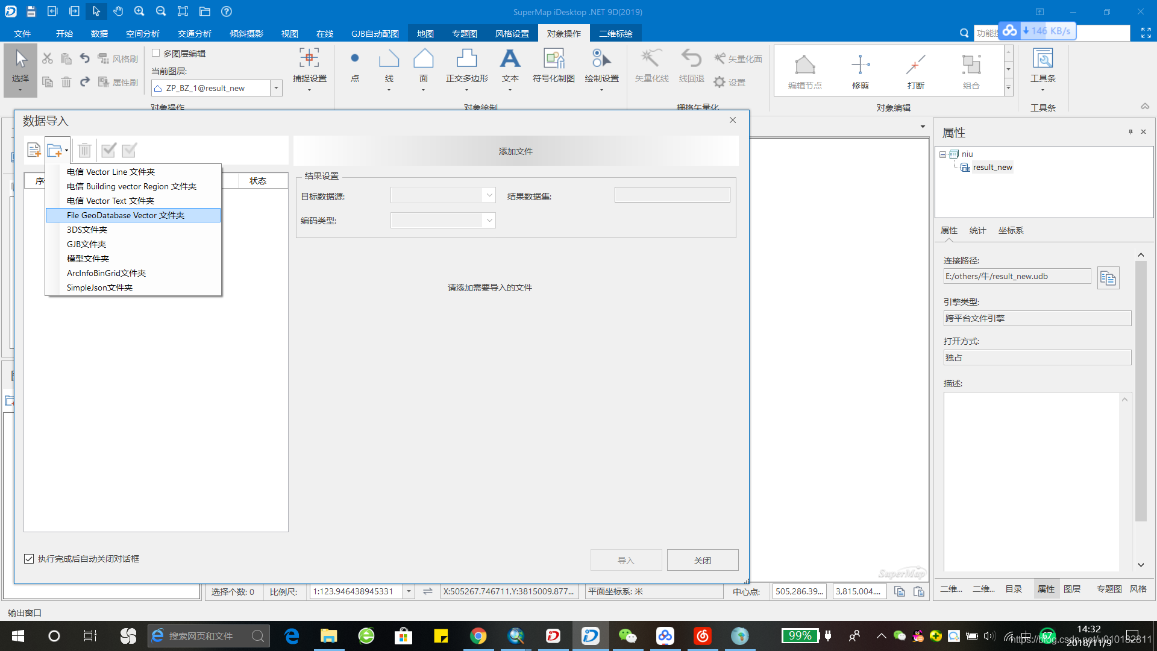
Task: Click the paste center point icon in status bar
Action: click(919, 592)
